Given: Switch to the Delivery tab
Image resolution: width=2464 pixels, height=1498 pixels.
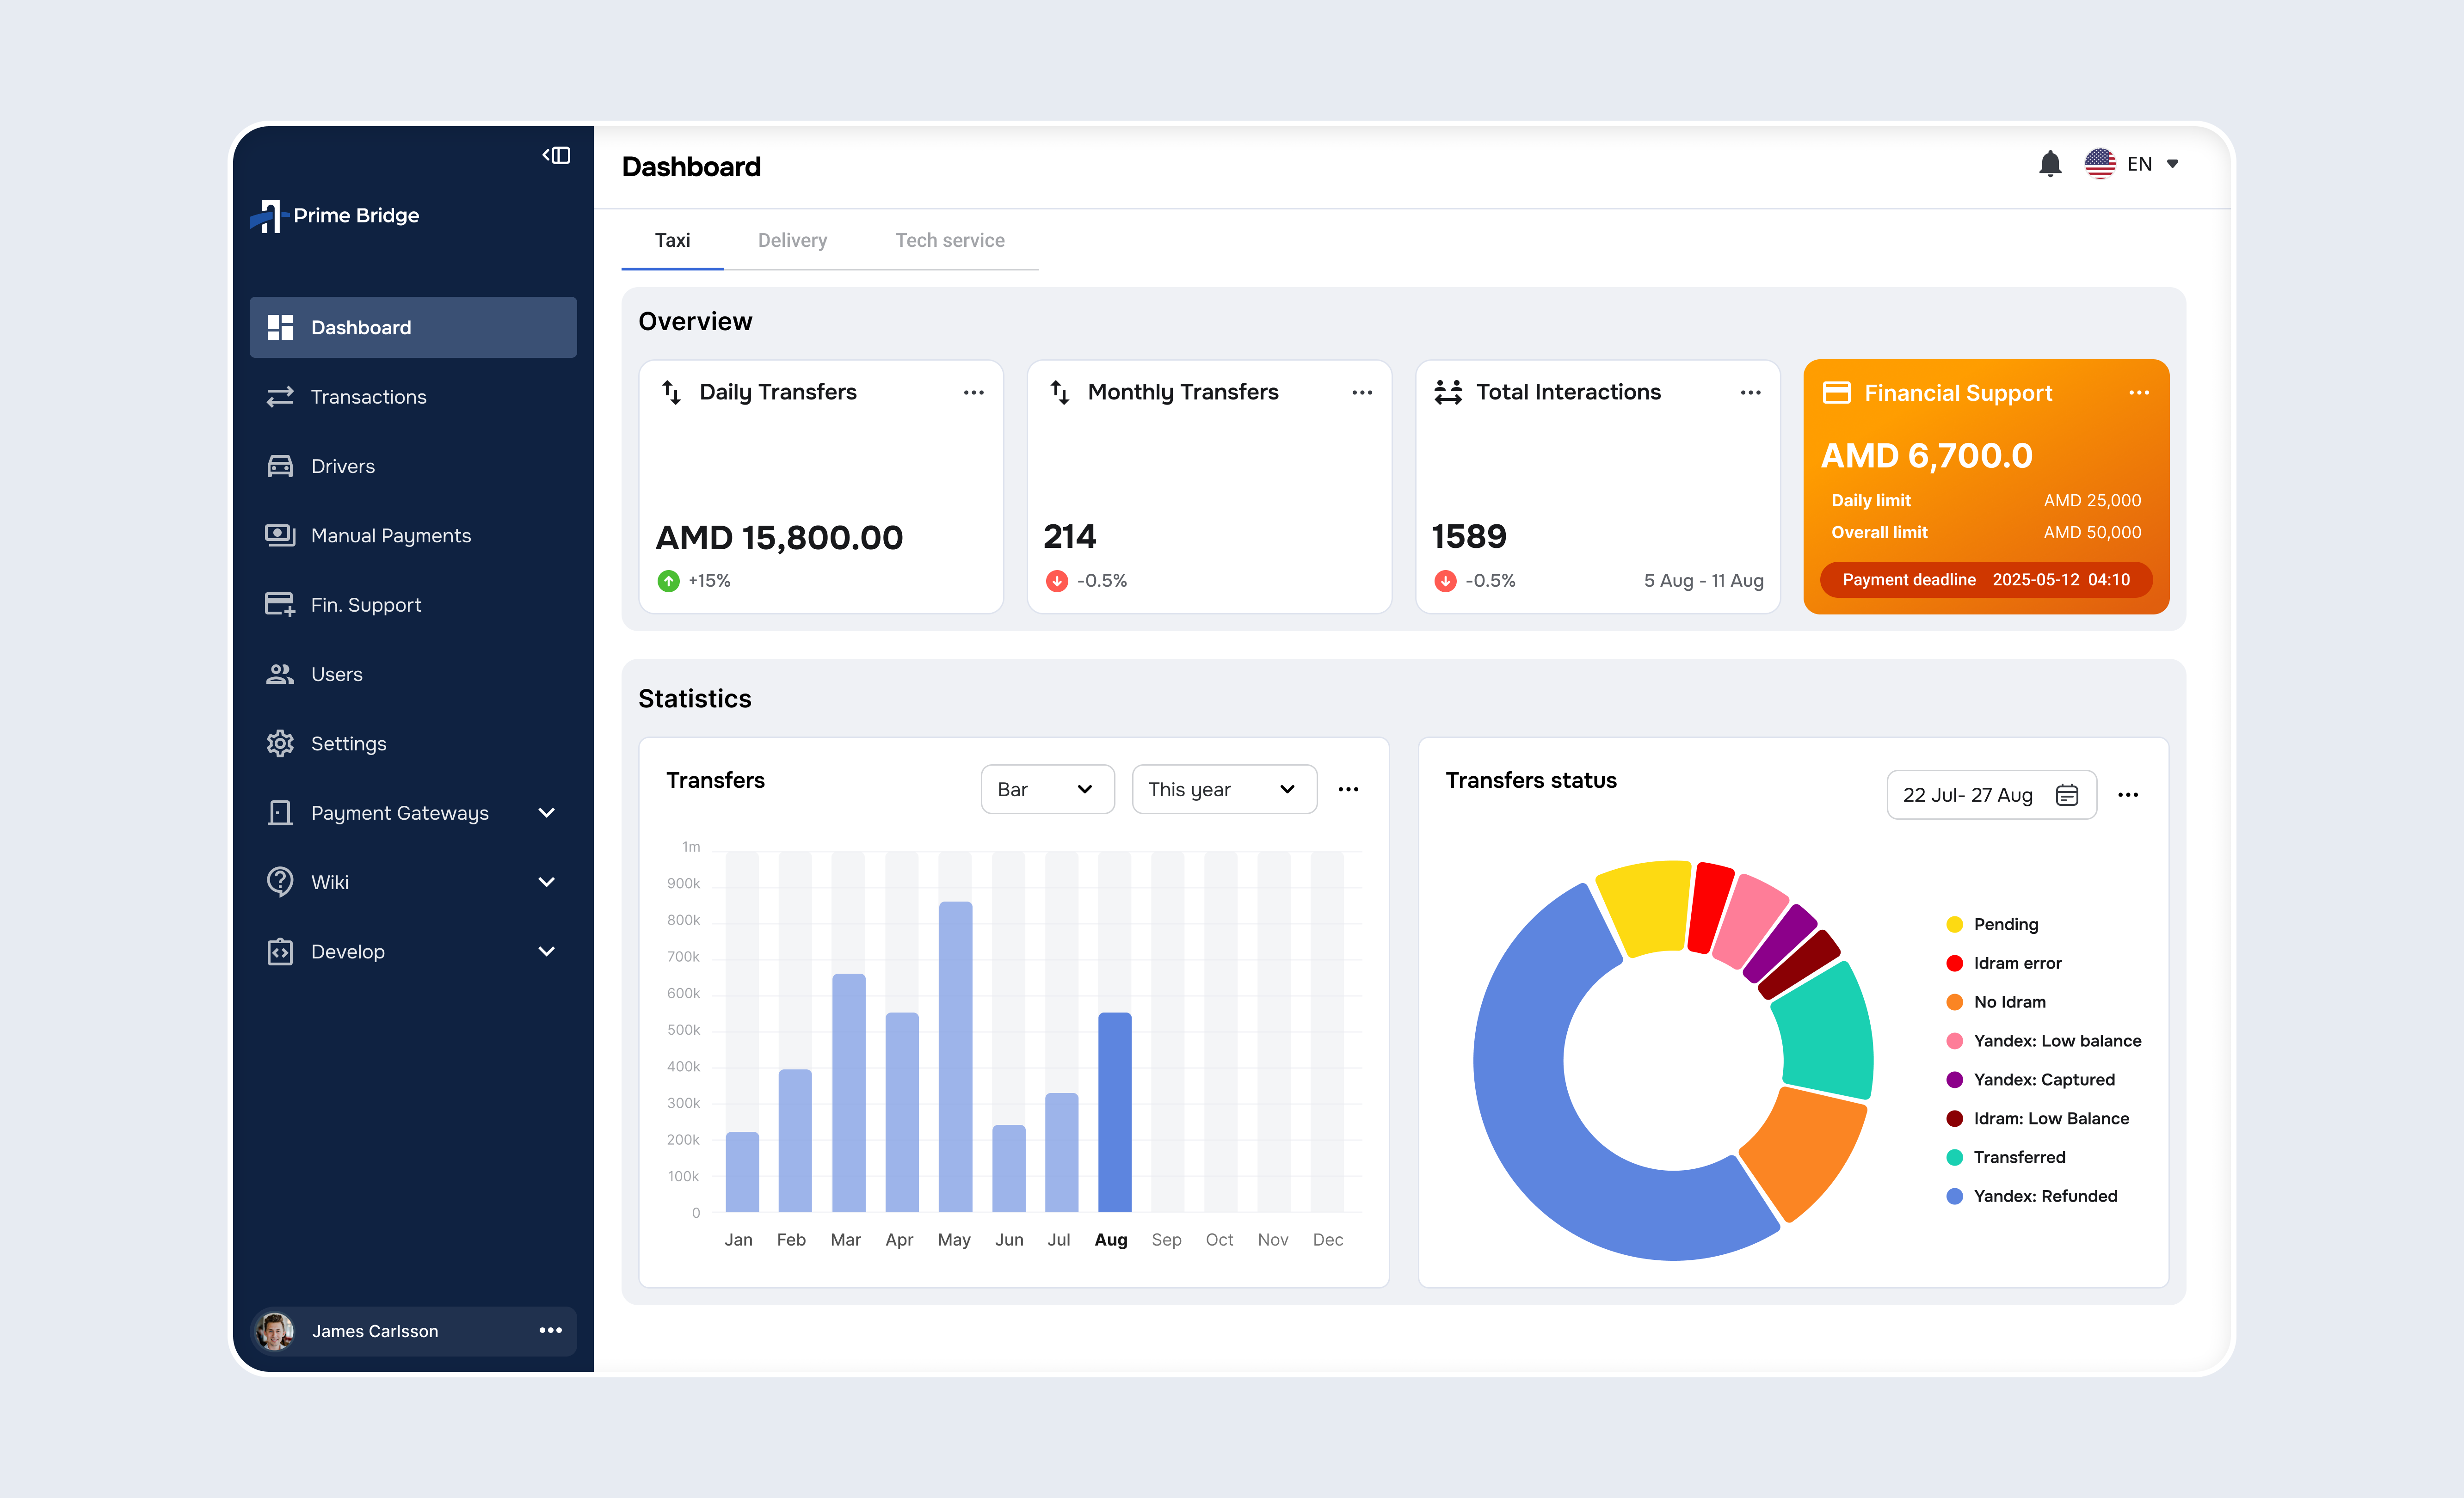Looking at the screenshot, I should [792, 240].
